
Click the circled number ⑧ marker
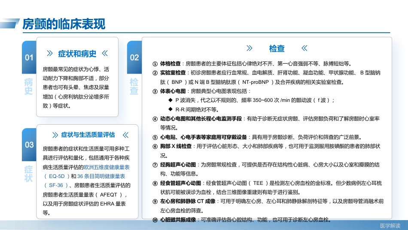[155, 184]
